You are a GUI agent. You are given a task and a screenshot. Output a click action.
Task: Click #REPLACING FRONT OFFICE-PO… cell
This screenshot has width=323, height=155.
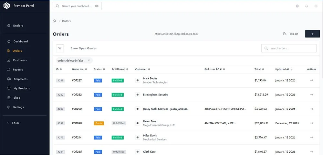225,109
